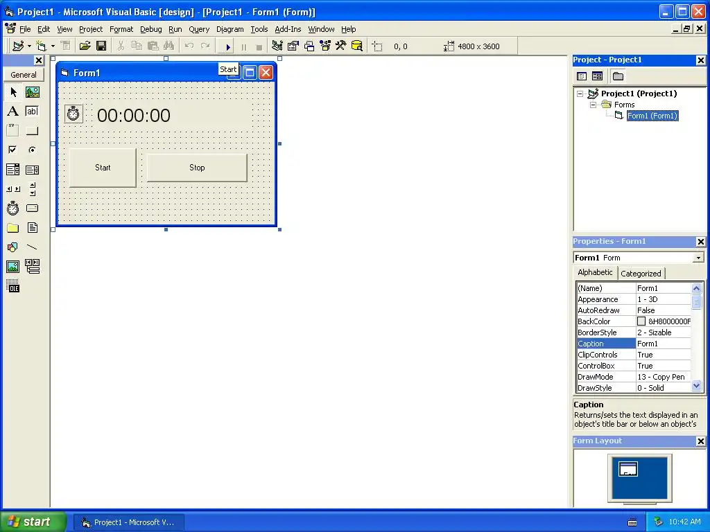Screen dimensions: 710x532
Task: Select the VScrollBar control tool
Action: (32, 189)
